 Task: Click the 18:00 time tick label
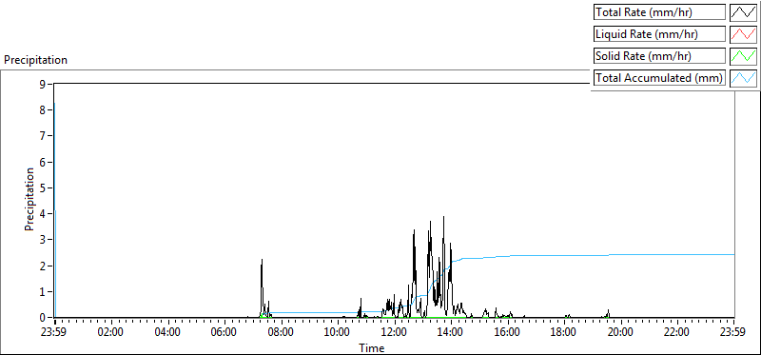[564, 333]
